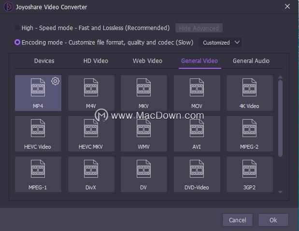Open the General Audio tab

click(x=251, y=61)
